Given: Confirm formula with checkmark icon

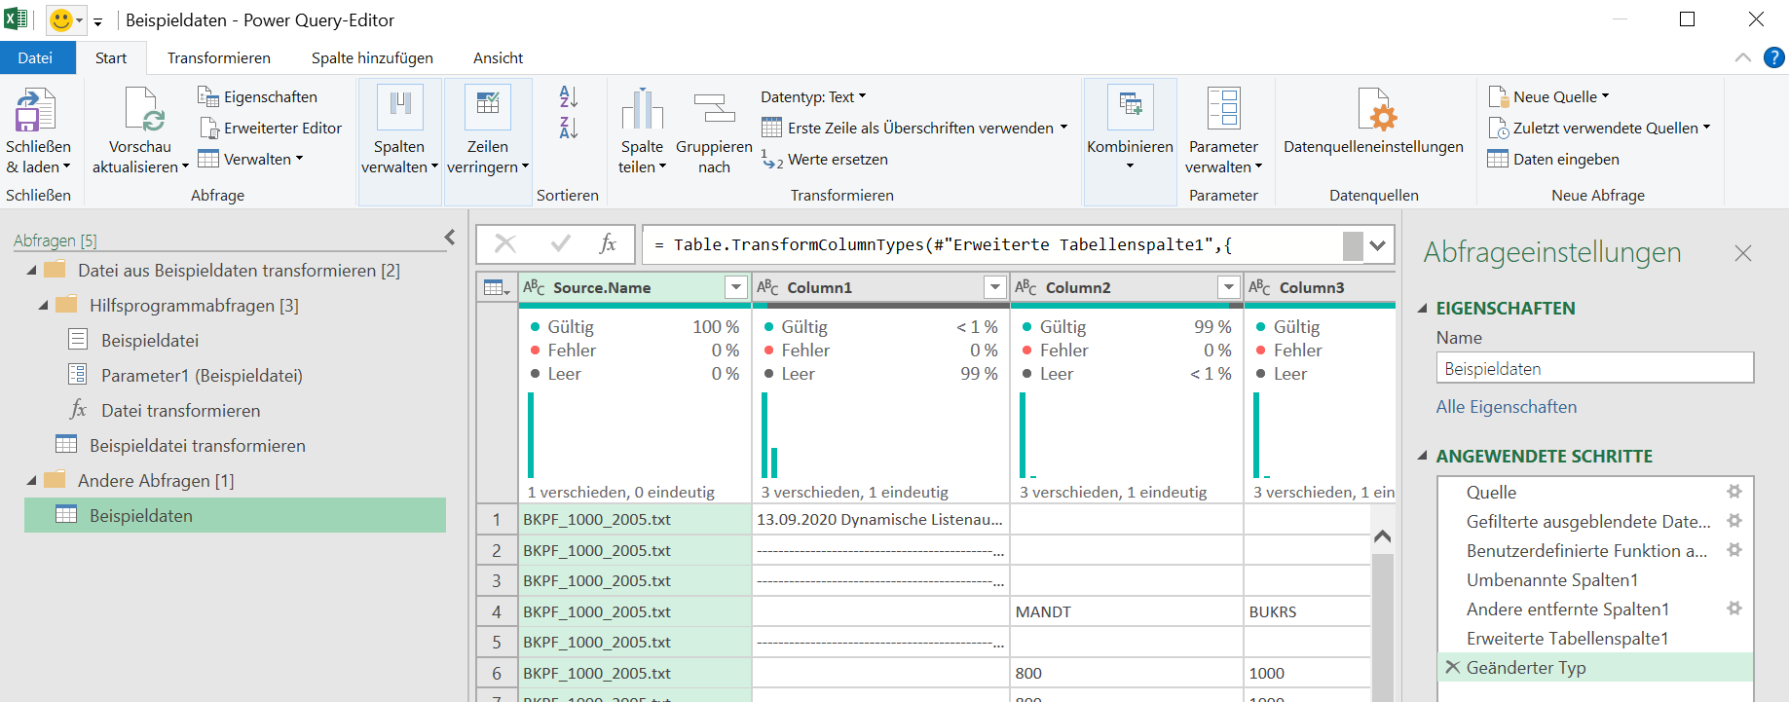Looking at the screenshot, I should (x=561, y=244).
